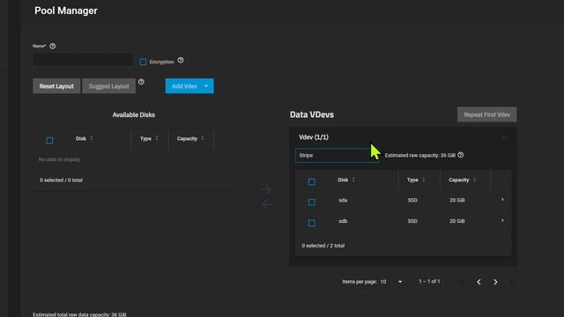Viewport: 564px width, 317px height.
Task: Click the 'No data to display' message
Action: click(59, 159)
